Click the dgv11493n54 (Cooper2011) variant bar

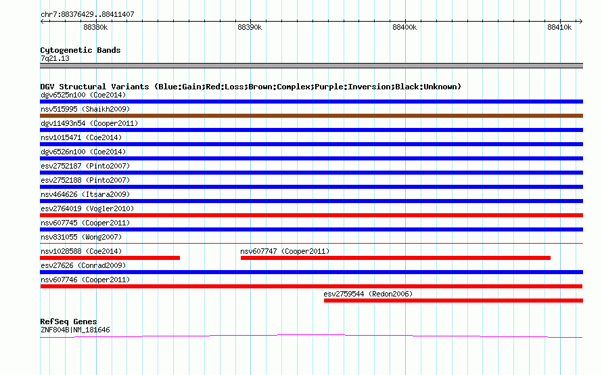(x=311, y=130)
